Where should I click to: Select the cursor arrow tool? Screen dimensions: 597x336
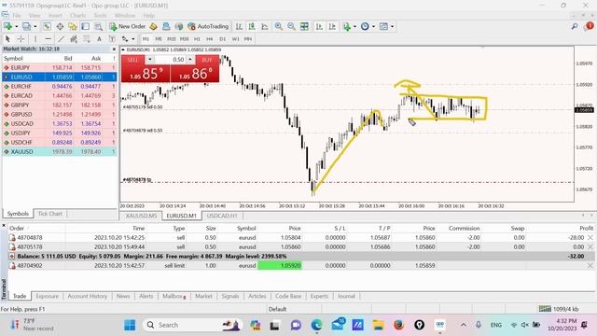coord(7,39)
